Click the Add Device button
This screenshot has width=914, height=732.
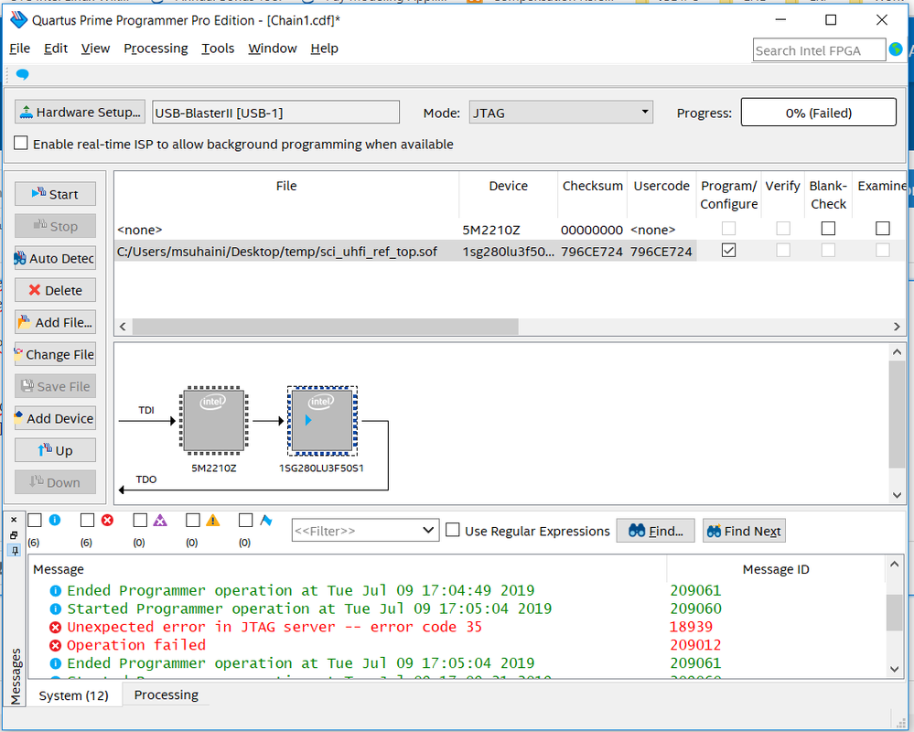pos(55,418)
